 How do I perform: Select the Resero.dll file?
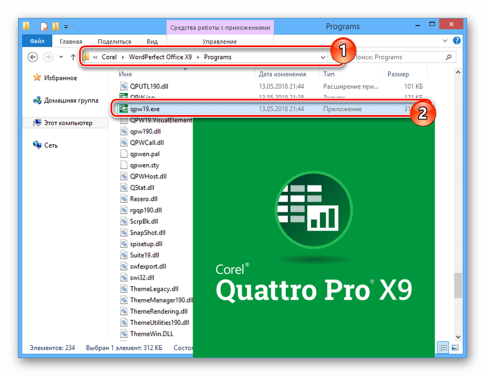[144, 199]
